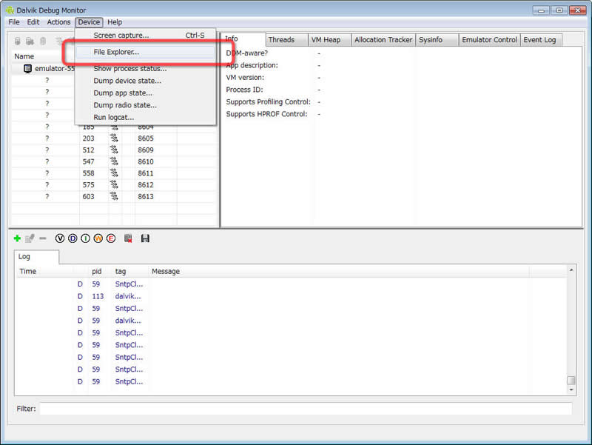
Task: Choose Screen capture from the Device menu
Action: [145, 35]
